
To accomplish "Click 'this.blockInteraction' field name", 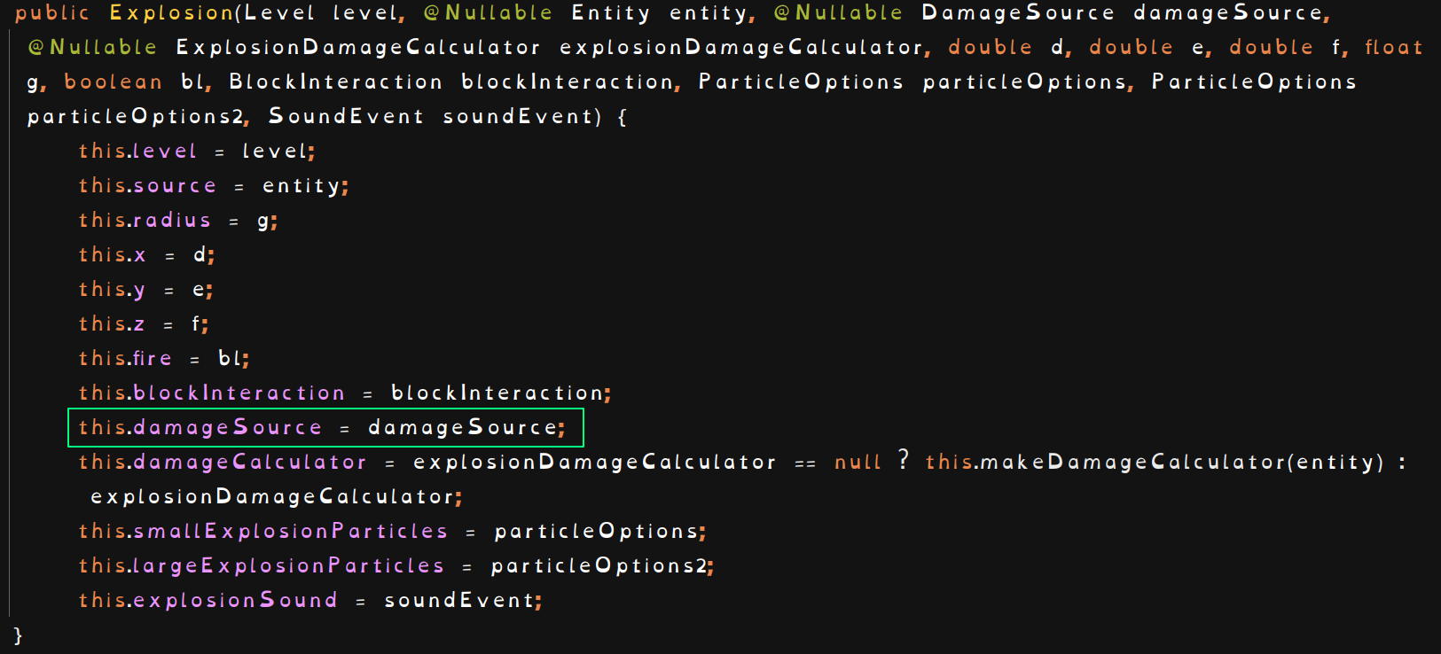I will point(212,393).
